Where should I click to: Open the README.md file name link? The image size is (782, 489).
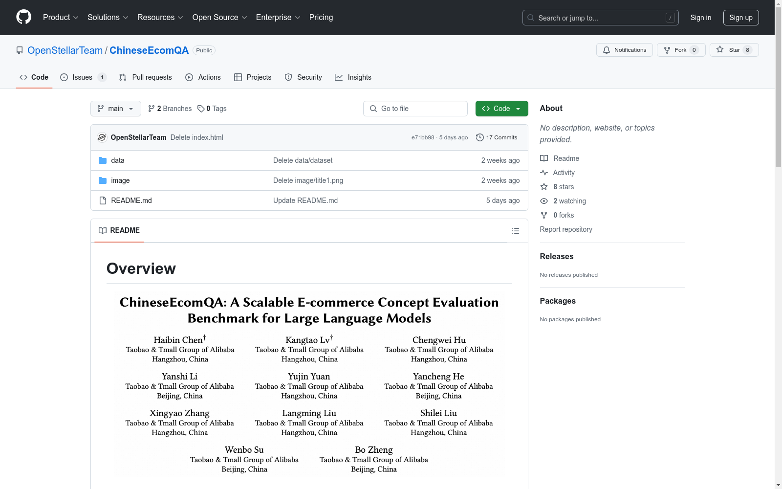pyautogui.click(x=131, y=200)
